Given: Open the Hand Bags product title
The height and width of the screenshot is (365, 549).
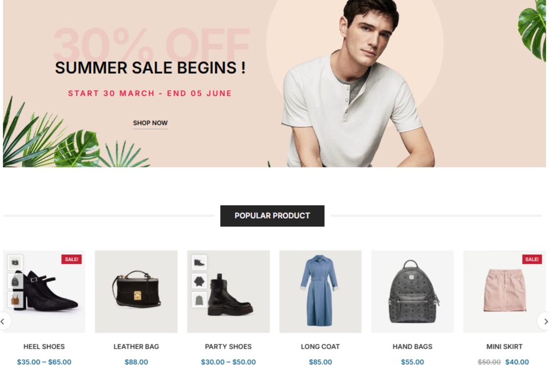Looking at the screenshot, I should pyautogui.click(x=412, y=347).
